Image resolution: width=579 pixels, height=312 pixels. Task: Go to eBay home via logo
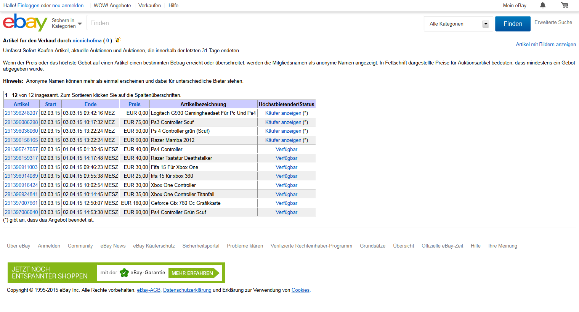25,23
